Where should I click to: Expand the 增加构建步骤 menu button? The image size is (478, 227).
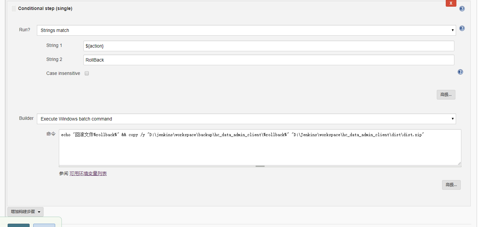(x=25, y=212)
